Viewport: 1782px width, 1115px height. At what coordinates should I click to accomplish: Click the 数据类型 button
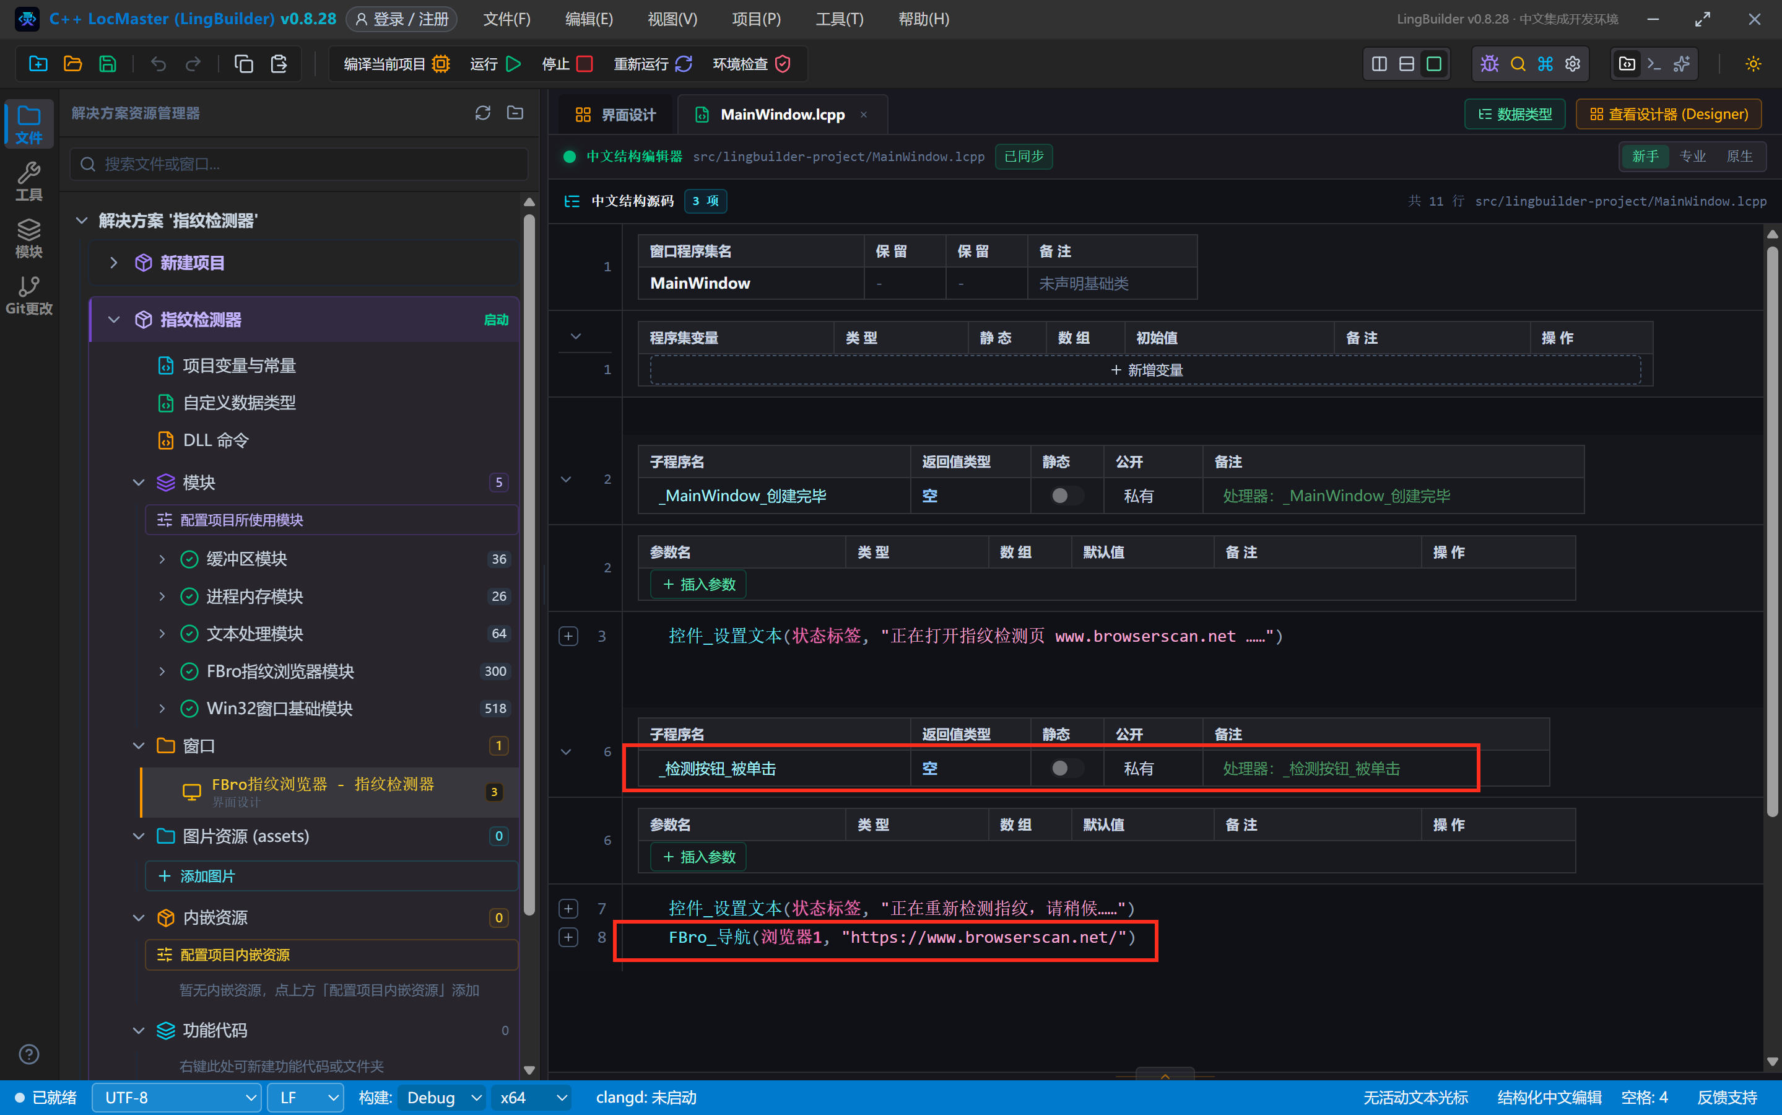(x=1515, y=115)
